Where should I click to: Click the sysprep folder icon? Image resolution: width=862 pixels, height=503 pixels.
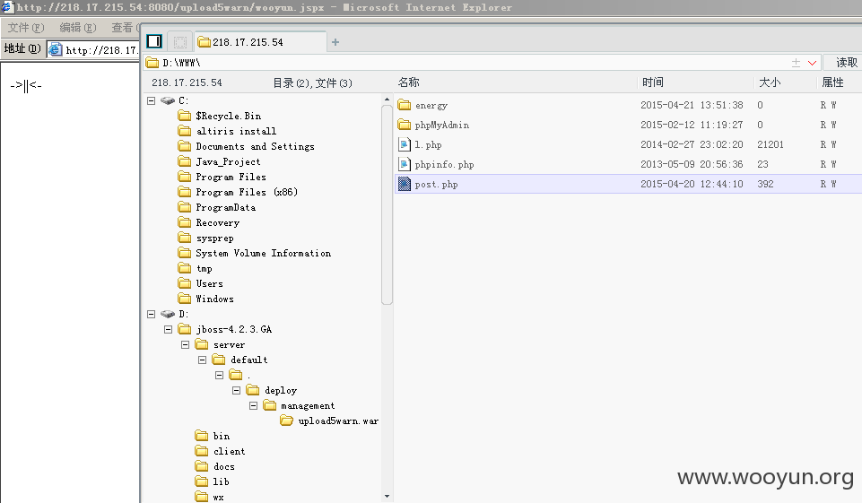tap(185, 238)
